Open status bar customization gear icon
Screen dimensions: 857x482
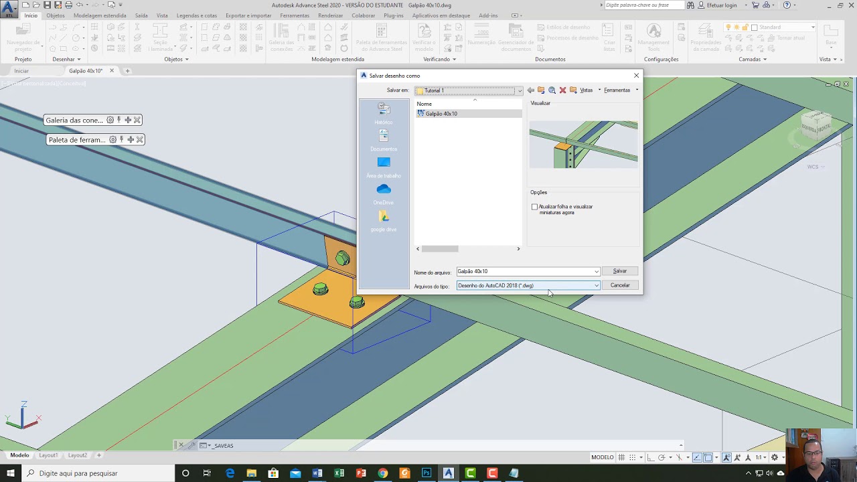pos(775,457)
